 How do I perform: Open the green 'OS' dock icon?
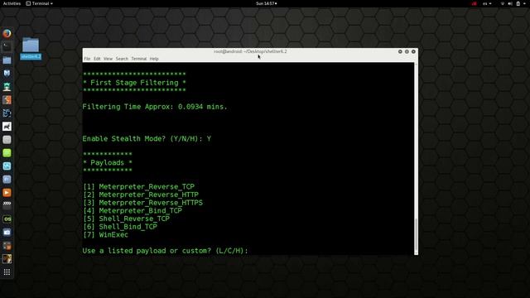click(7, 219)
